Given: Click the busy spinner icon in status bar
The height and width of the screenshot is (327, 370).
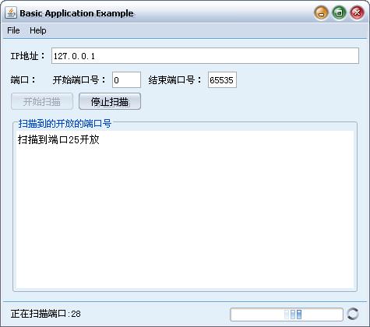Looking at the screenshot, I should tap(353, 314).
